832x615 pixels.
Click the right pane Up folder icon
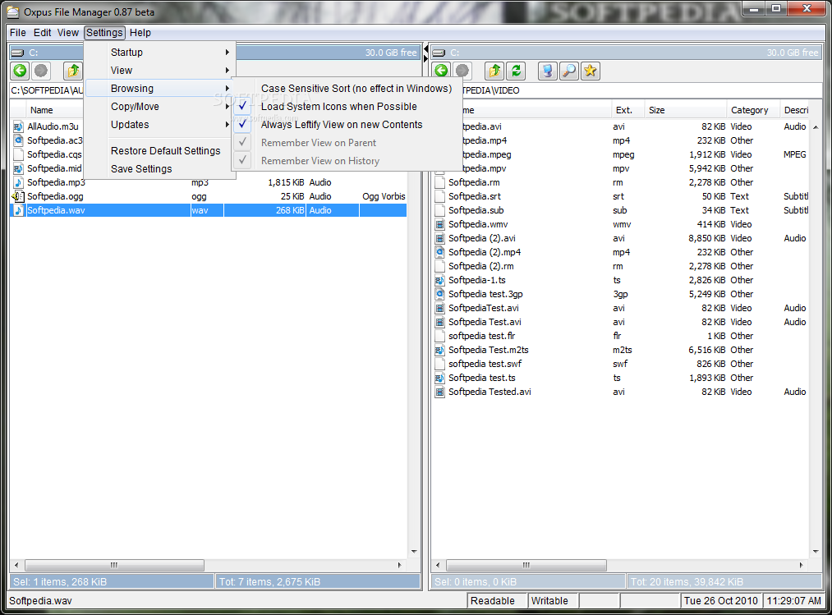coord(494,71)
